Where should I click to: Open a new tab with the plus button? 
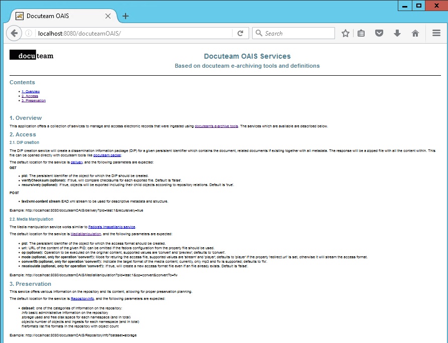coord(126,16)
